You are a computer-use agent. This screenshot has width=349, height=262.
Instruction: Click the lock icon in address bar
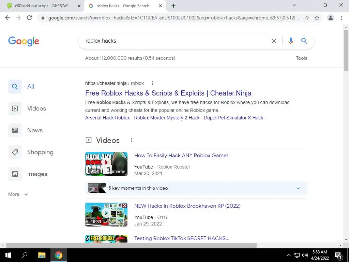click(43, 18)
